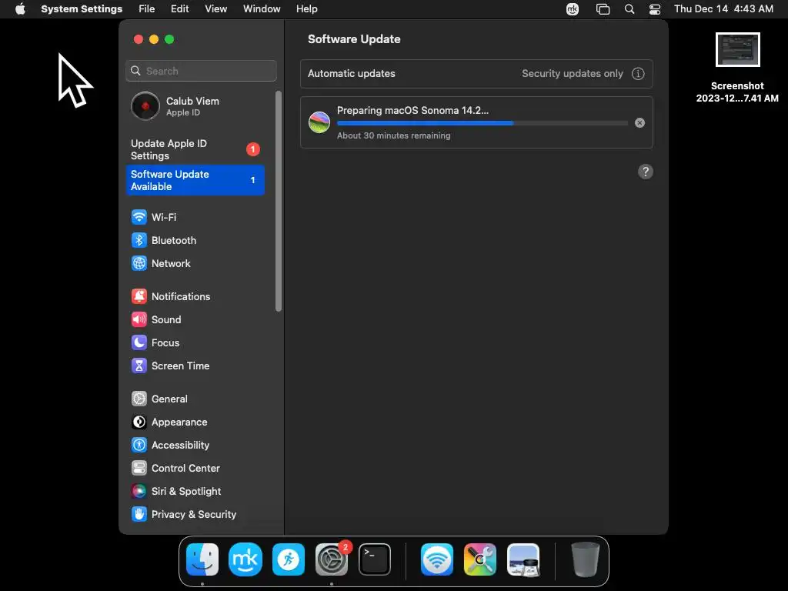
Task: Click the 'Software Update' pane title
Action: point(354,39)
